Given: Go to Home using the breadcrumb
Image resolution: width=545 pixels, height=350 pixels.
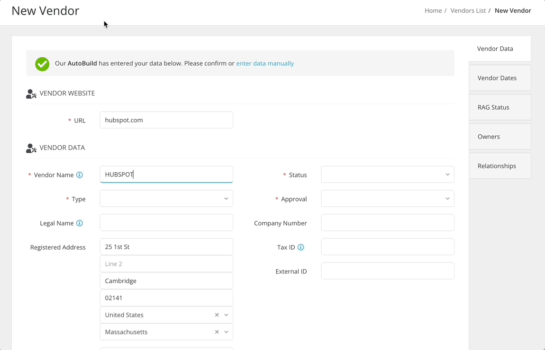Looking at the screenshot, I should pos(433,10).
